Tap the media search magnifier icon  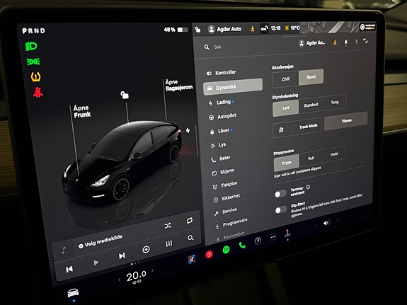(190, 238)
